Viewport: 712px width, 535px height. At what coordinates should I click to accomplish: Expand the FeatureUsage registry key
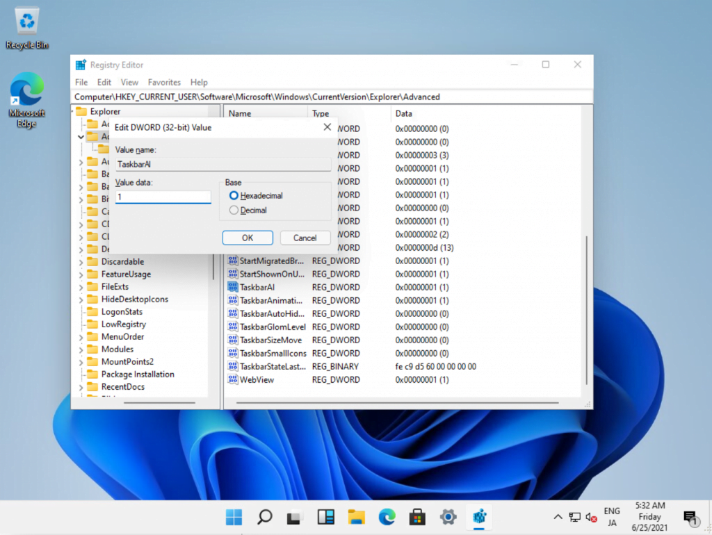coord(81,274)
